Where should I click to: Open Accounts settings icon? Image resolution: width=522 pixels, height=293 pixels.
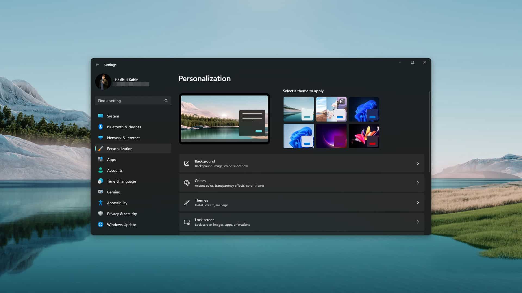click(101, 170)
